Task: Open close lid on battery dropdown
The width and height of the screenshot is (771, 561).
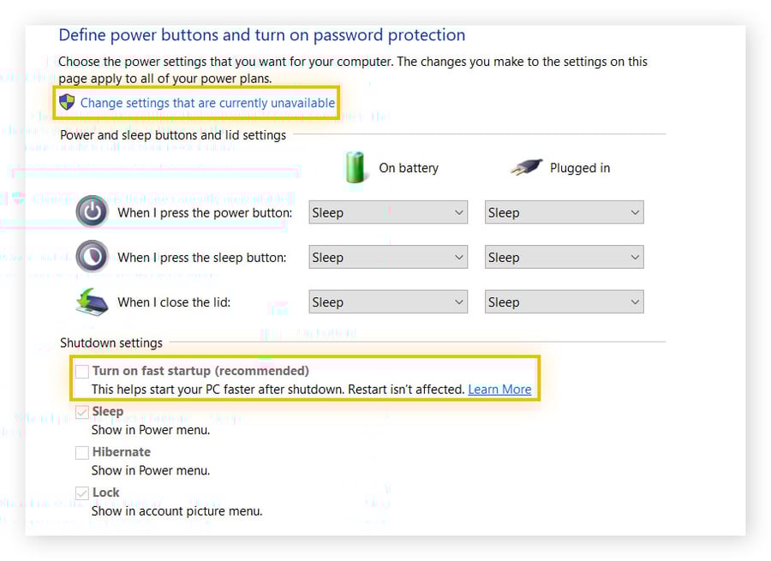Action: (388, 302)
